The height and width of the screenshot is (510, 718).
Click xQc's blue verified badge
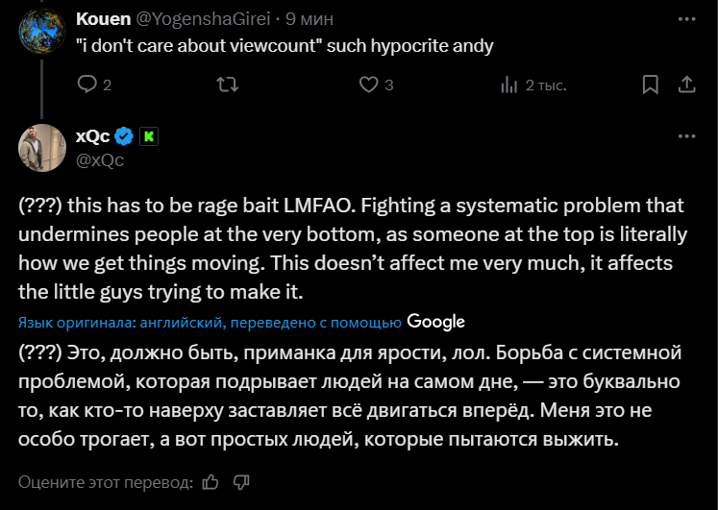point(124,136)
